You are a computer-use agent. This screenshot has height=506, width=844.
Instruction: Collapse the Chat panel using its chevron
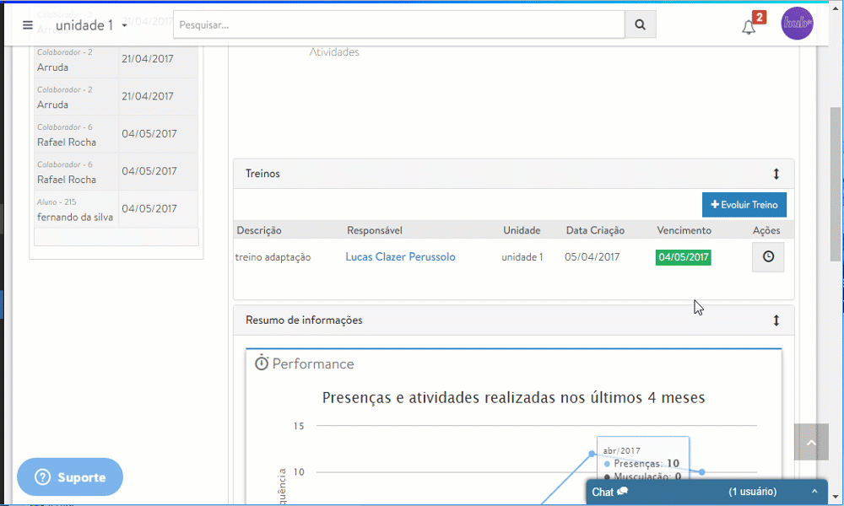(x=814, y=492)
